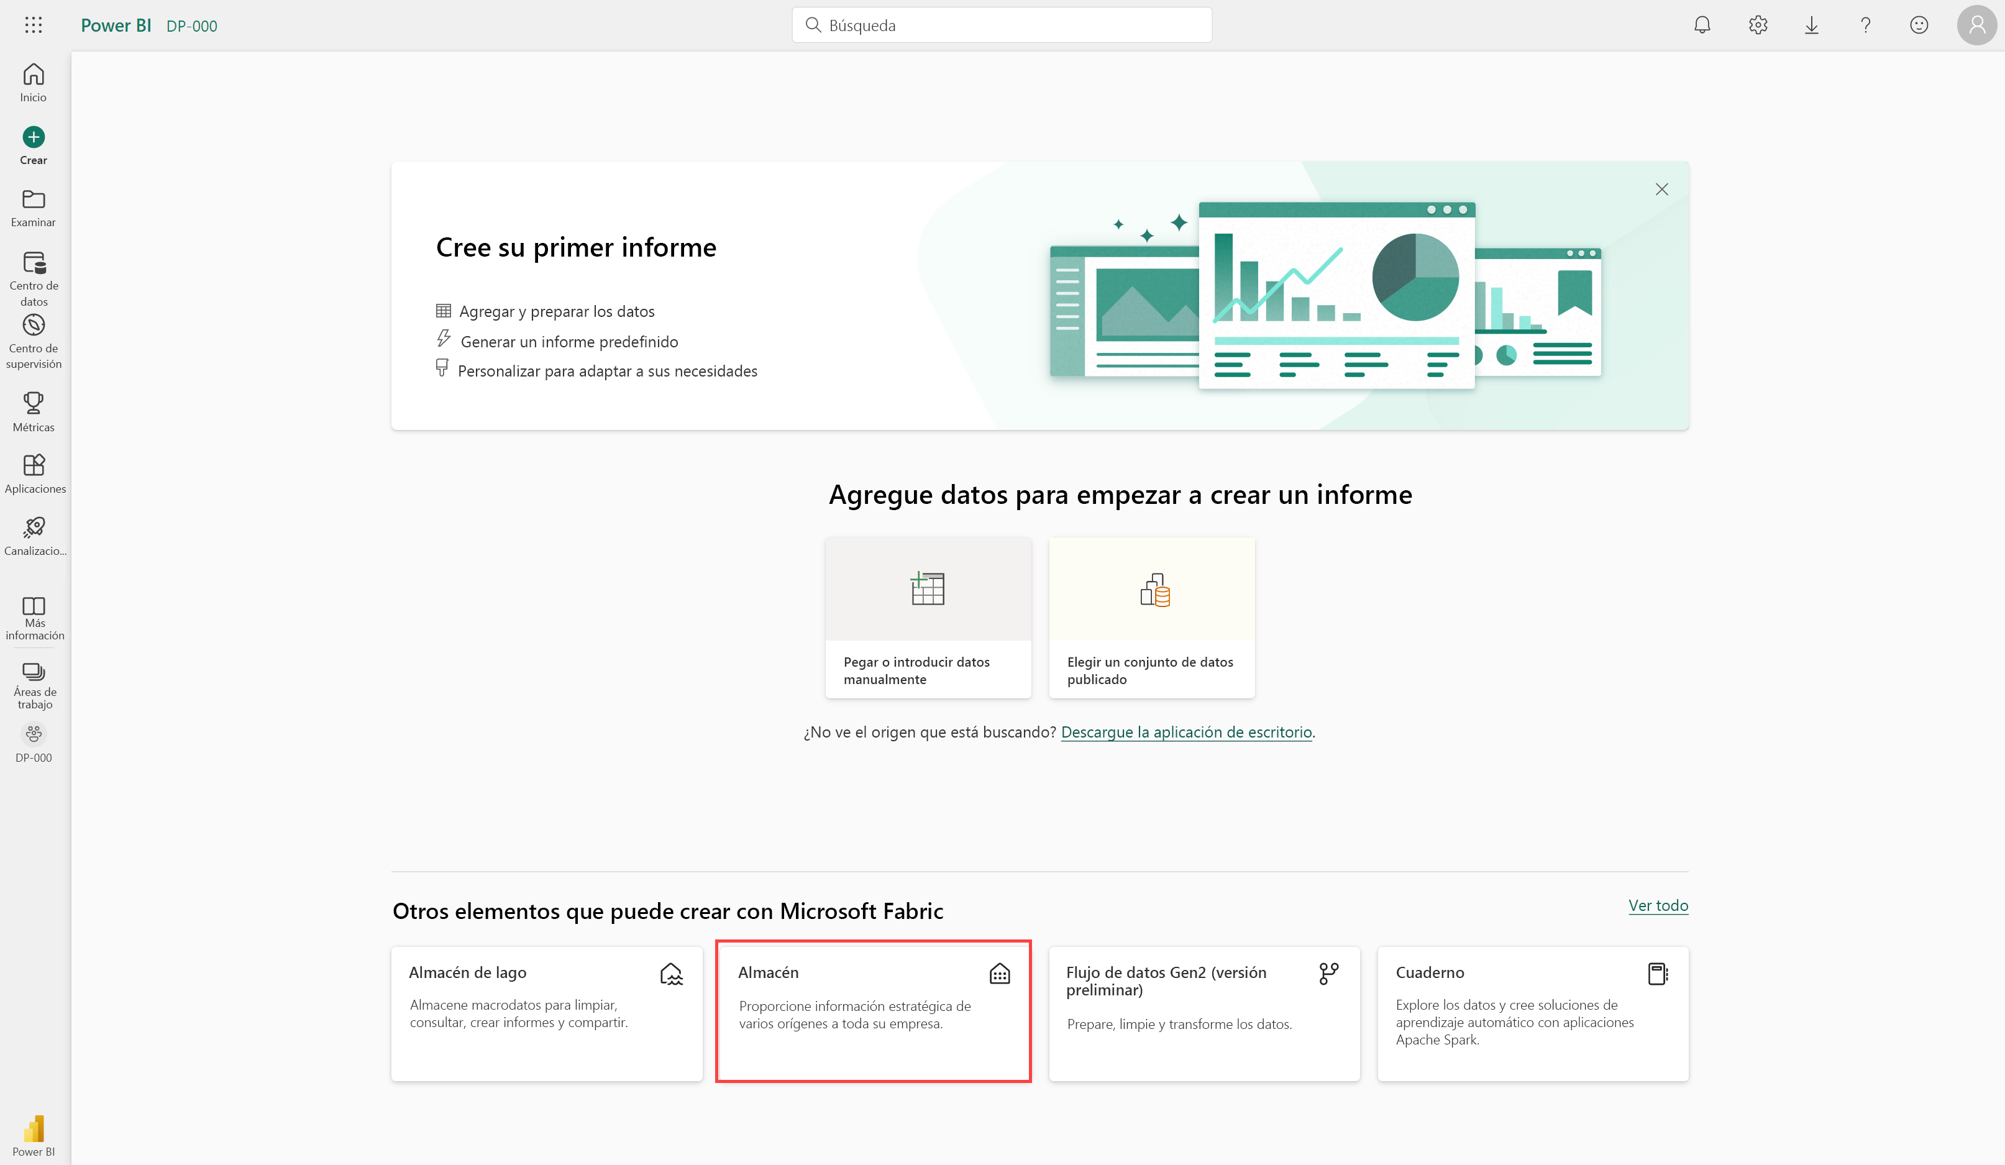Viewport: 2005px width, 1165px height.
Task: Click notification bell icon
Action: point(1701,25)
